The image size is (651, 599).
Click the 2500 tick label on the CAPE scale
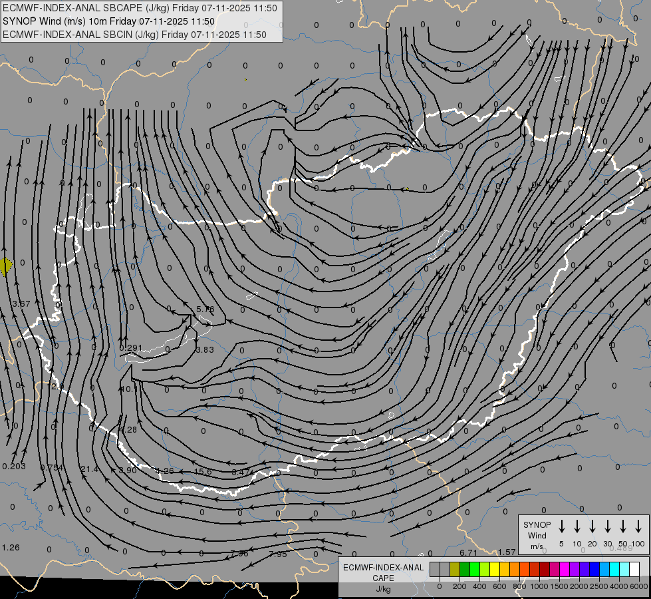click(x=598, y=586)
